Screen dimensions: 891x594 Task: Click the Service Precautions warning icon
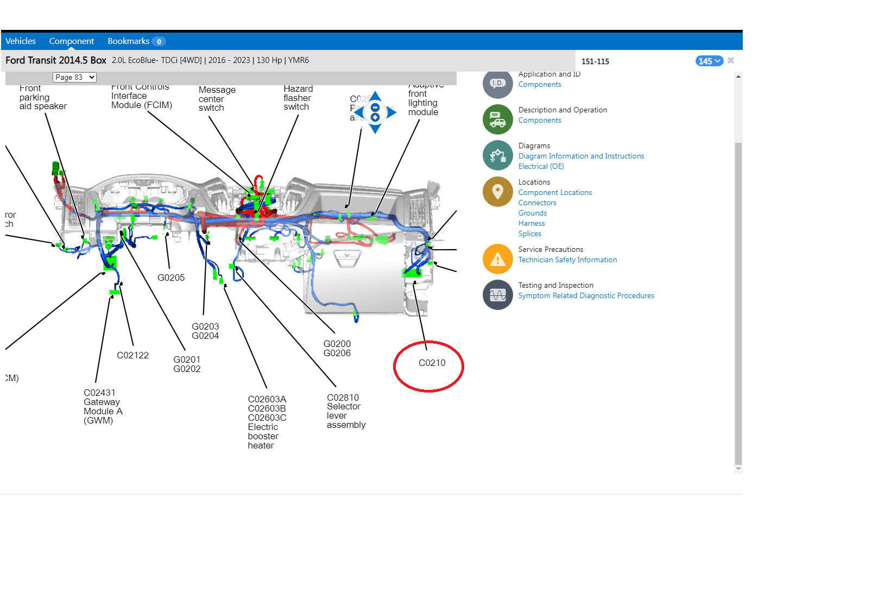coord(497,259)
